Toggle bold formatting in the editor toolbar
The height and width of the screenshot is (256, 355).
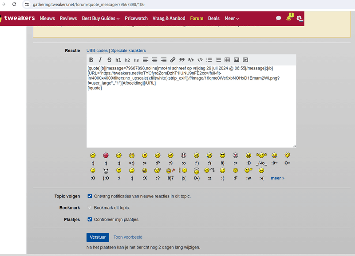91,60
